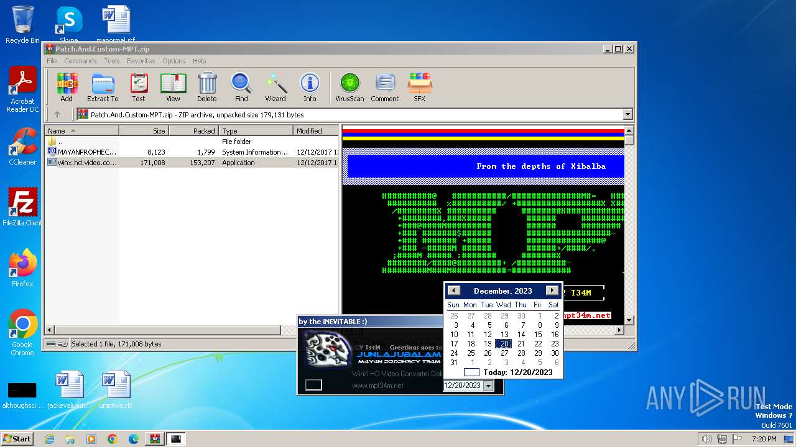Click the Add toolbar icon in WinRAR
The width and height of the screenshot is (796, 447).
pyautogui.click(x=67, y=88)
